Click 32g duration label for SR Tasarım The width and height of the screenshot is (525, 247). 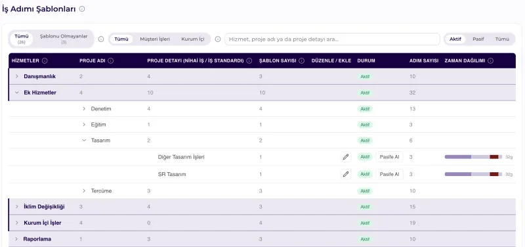(x=509, y=174)
